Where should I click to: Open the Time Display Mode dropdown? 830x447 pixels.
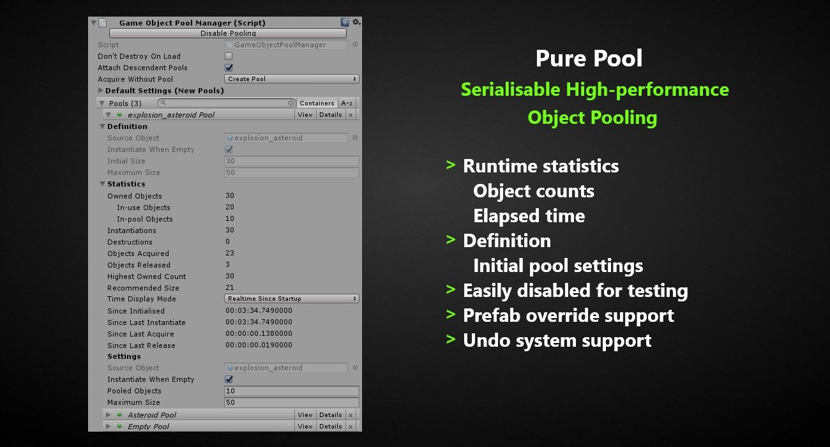pos(292,299)
